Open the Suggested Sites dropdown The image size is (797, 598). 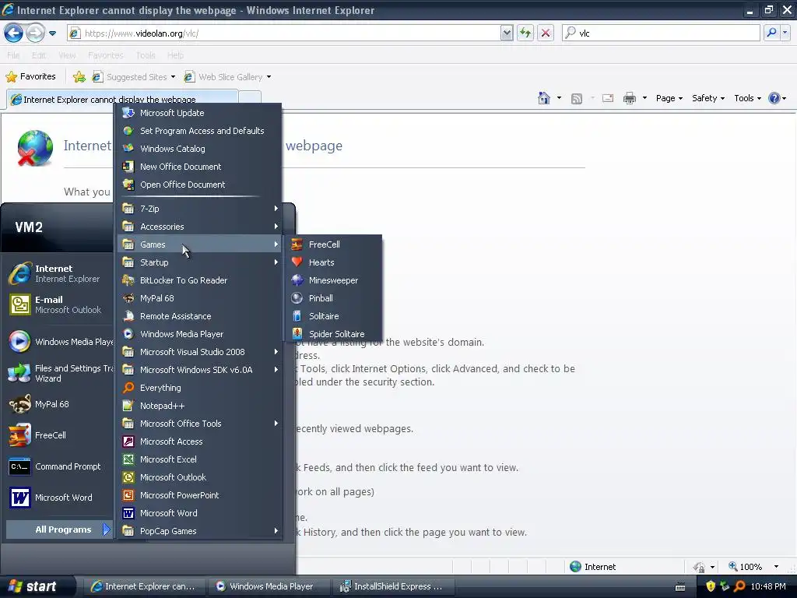coord(173,77)
